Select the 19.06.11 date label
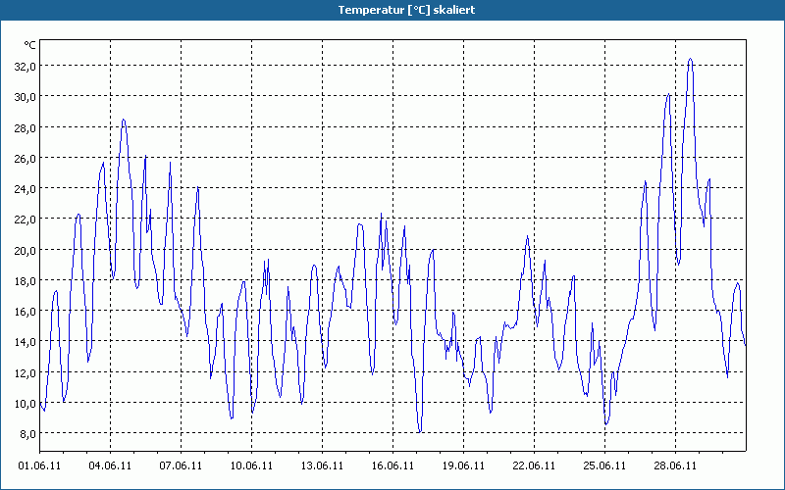785x490 pixels. 463,465
